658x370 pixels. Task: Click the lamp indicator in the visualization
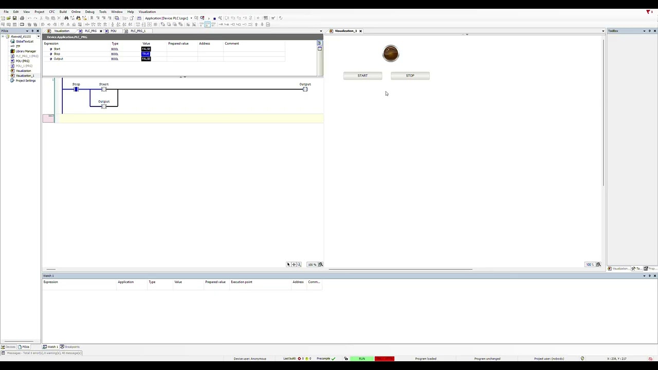click(x=391, y=53)
